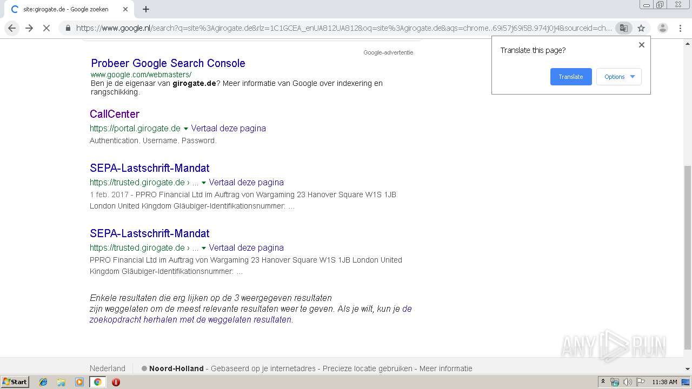Stop loading the page
The height and width of the screenshot is (389, 692).
click(x=46, y=28)
